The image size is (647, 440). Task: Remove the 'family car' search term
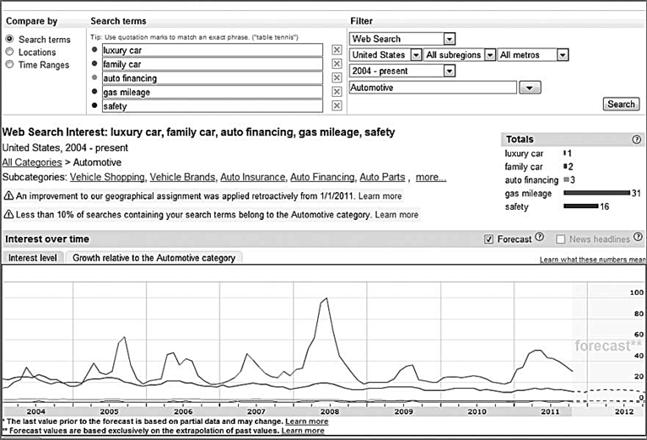337,64
